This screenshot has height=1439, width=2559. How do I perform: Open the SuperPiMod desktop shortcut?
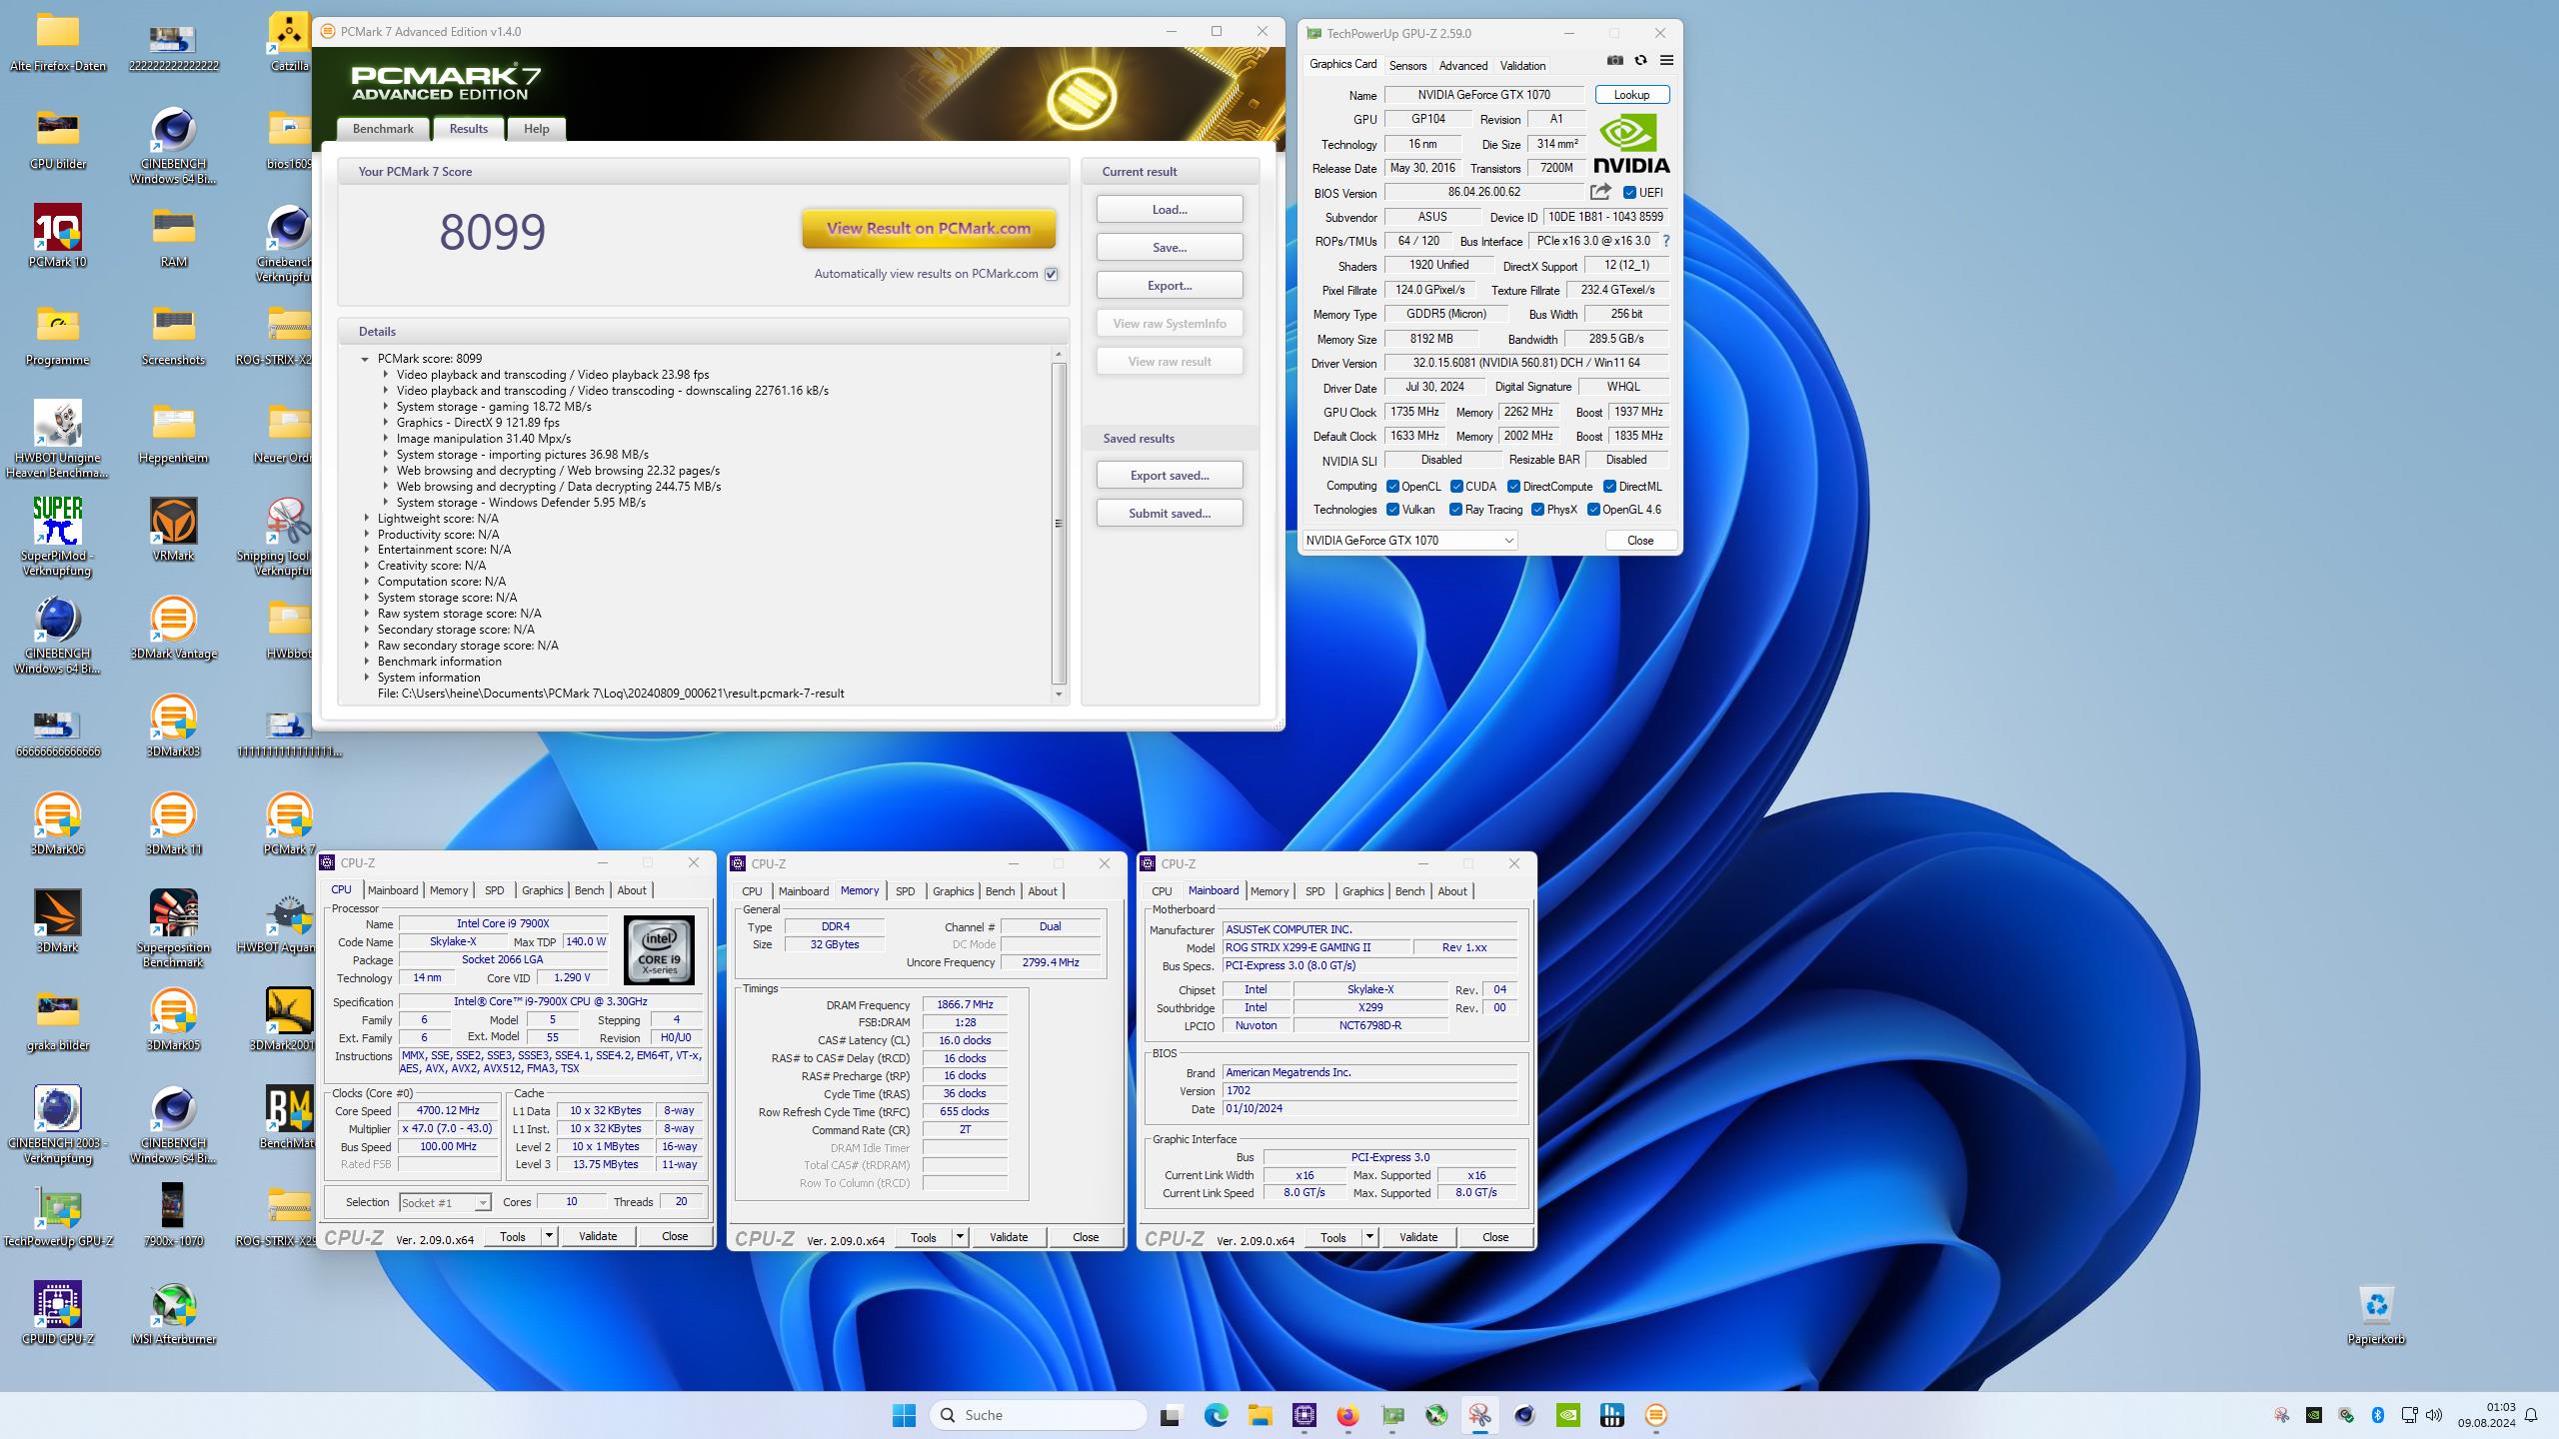click(x=58, y=537)
